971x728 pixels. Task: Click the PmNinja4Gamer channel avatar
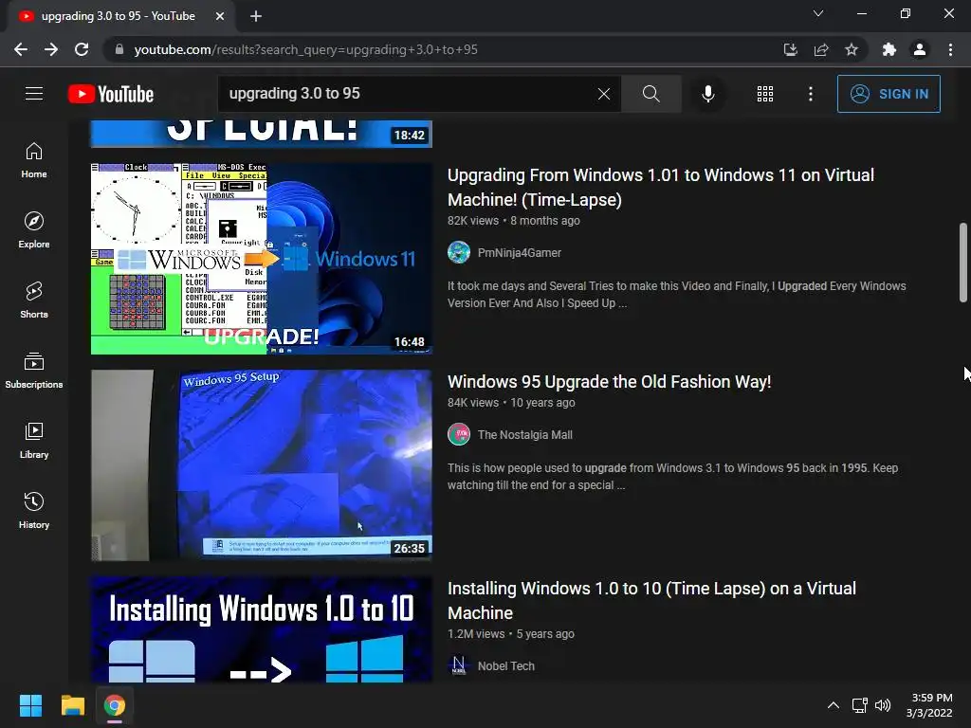click(459, 252)
